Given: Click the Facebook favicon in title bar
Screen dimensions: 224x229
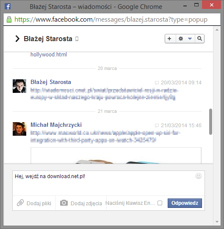Looking at the screenshot, I should [x=8, y=6].
